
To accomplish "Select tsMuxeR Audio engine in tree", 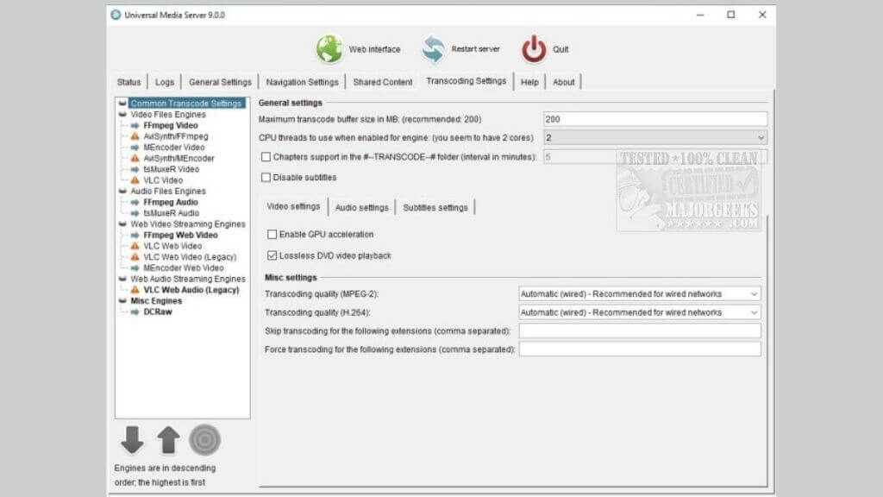I will 172,213.
